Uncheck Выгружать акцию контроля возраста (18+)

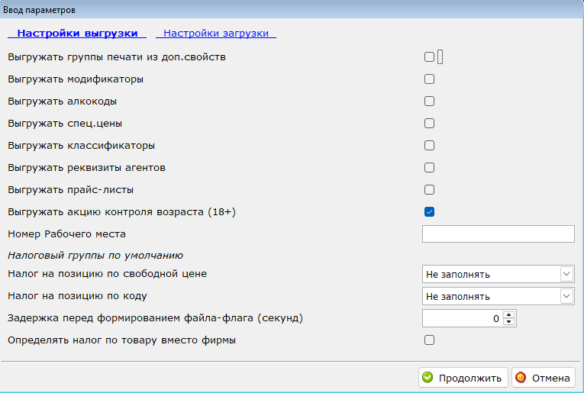(x=429, y=211)
